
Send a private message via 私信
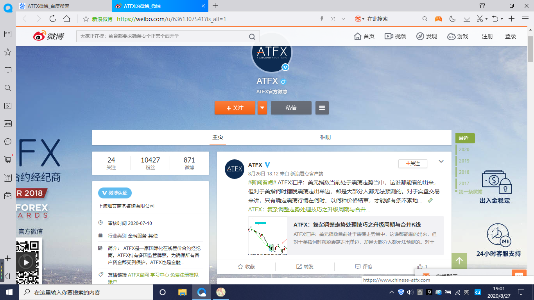pos(291,108)
